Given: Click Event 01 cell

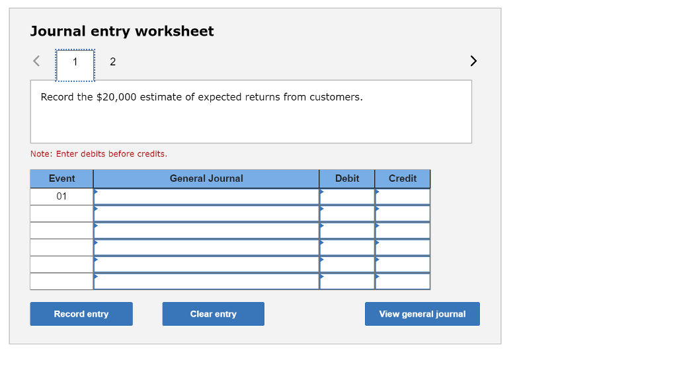Looking at the screenshot, I should [x=61, y=197].
